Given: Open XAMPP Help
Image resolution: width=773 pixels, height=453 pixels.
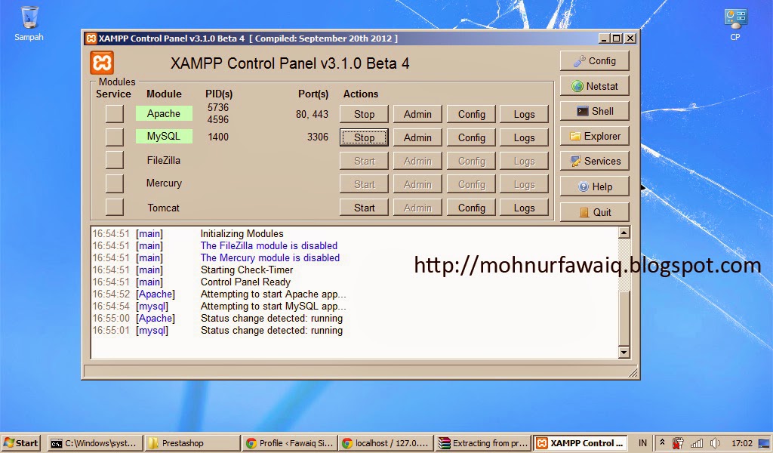Looking at the screenshot, I should click(x=595, y=186).
